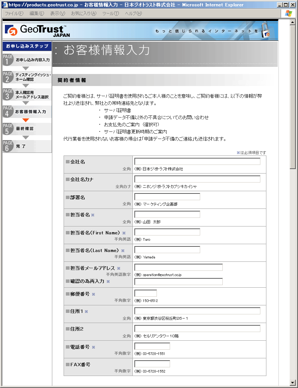Click the scrollbar down arrow
The image size is (298, 388).
coord(293,383)
